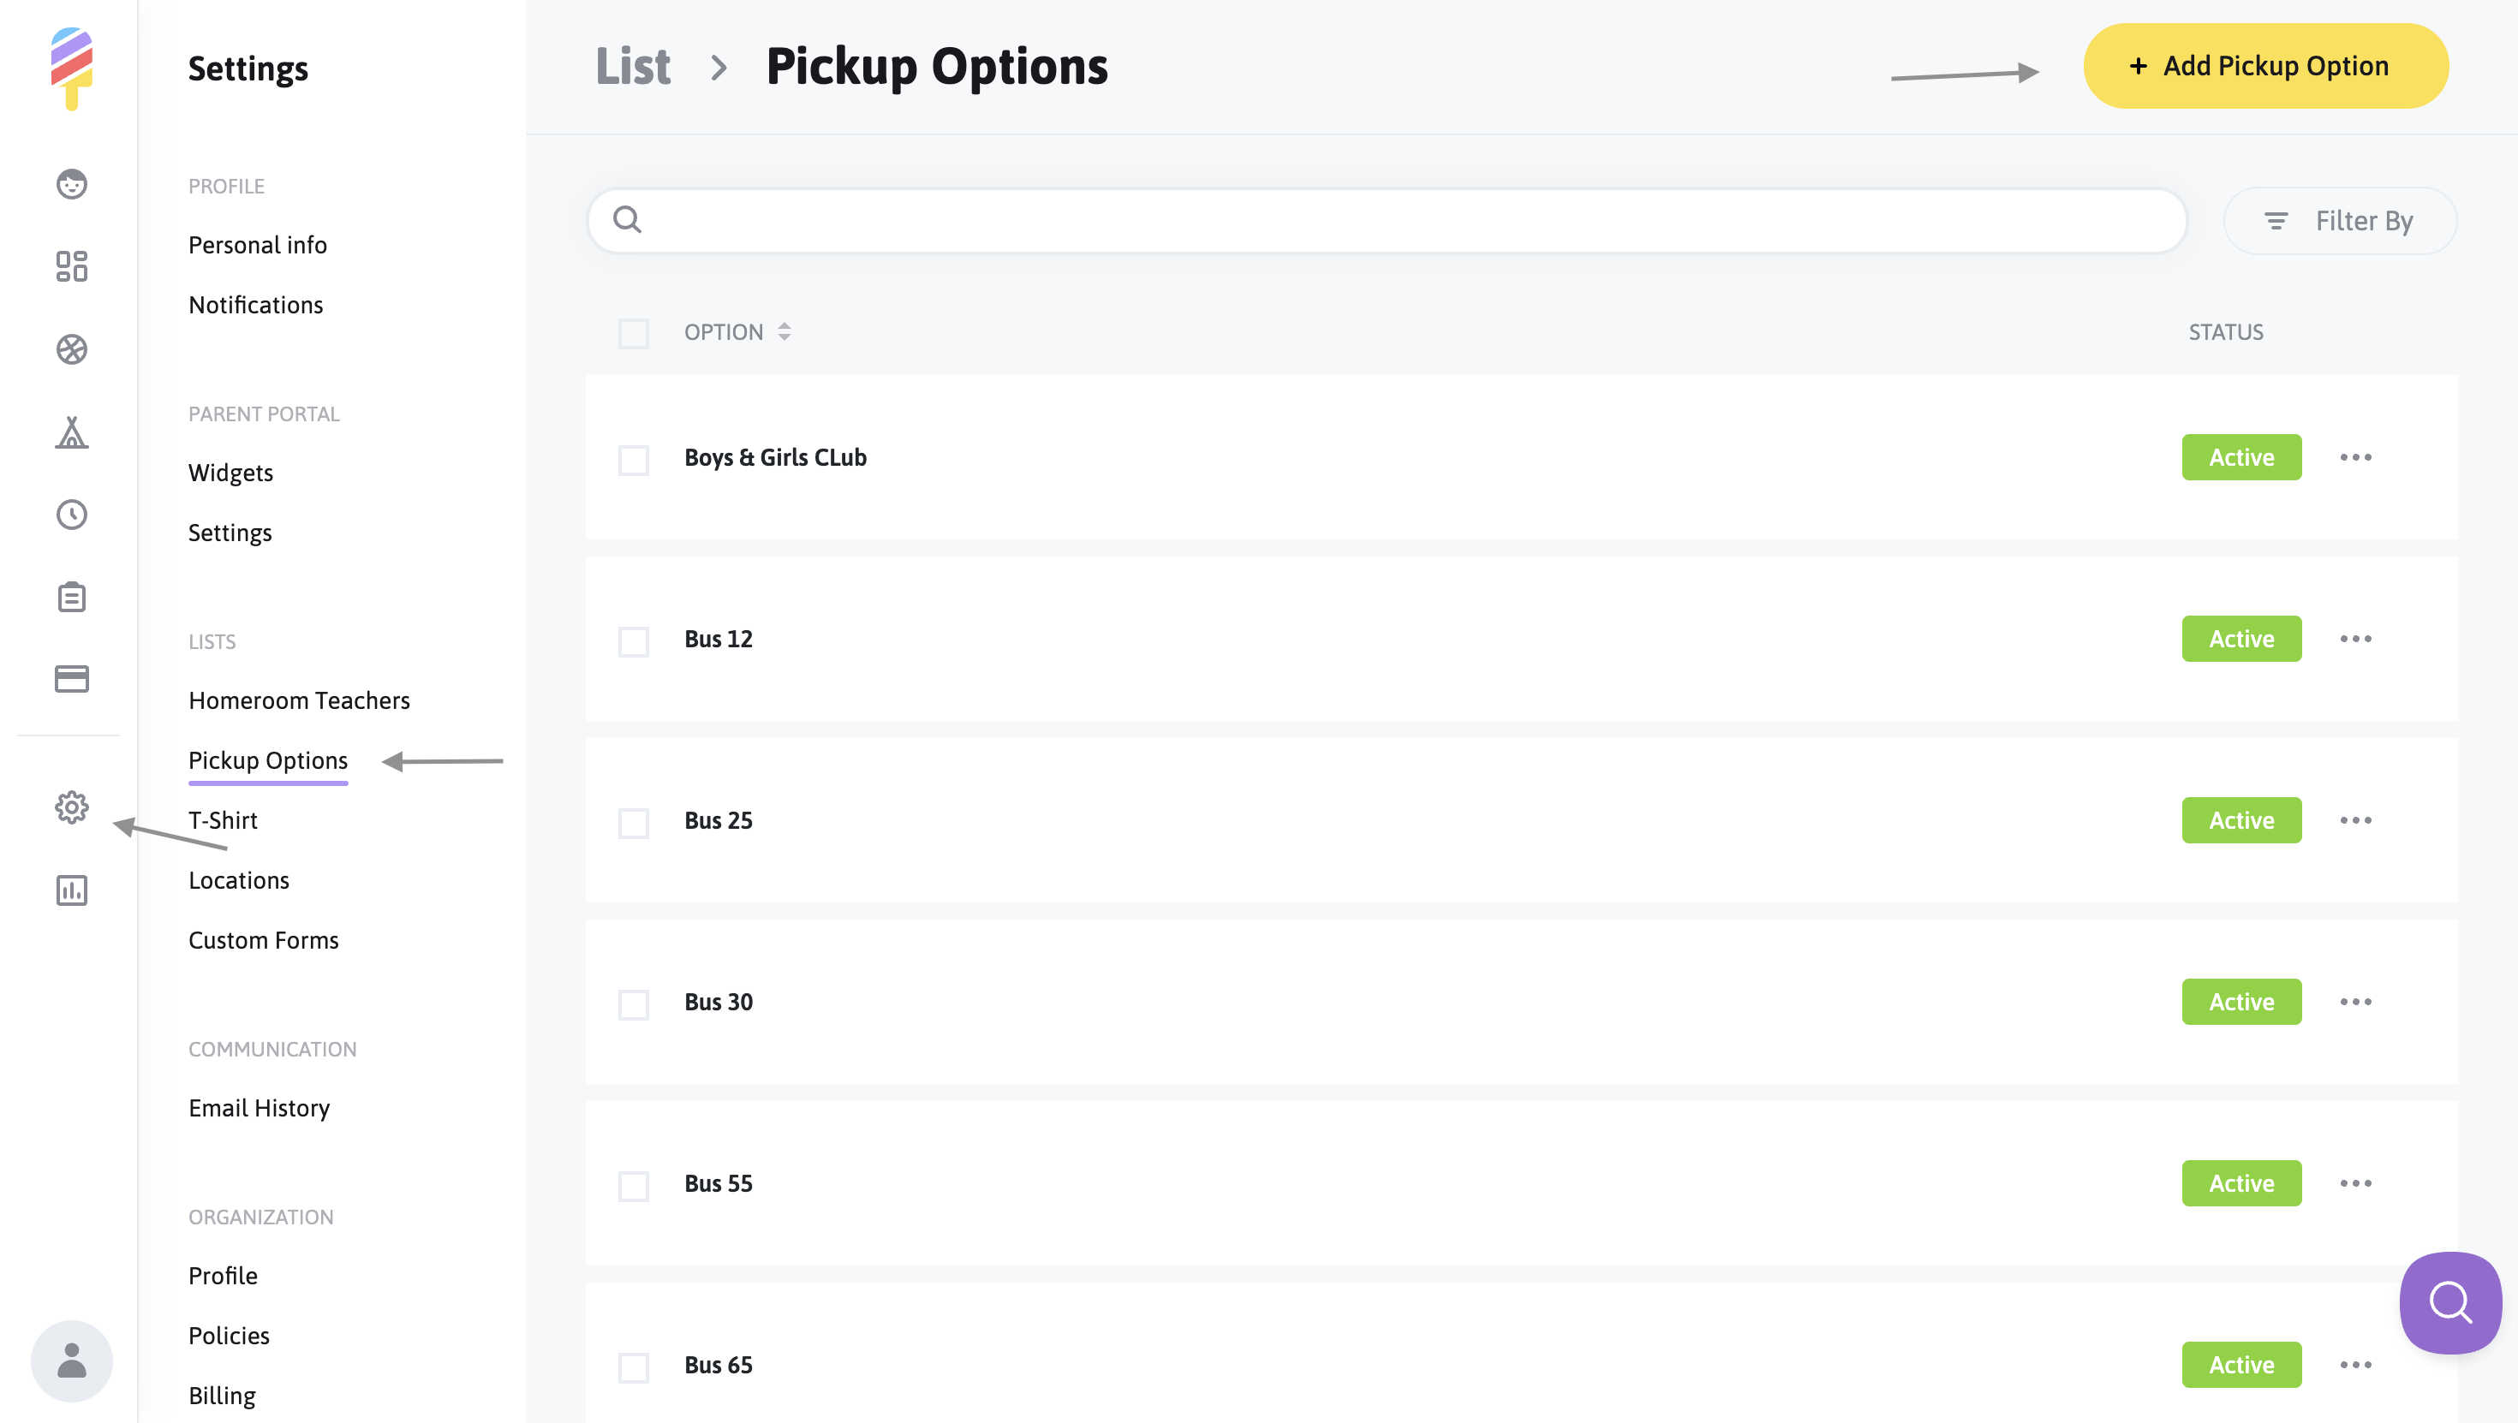Open the Filter By dropdown
Viewport: 2518px width, 1423px height.
pos(2339,221)
